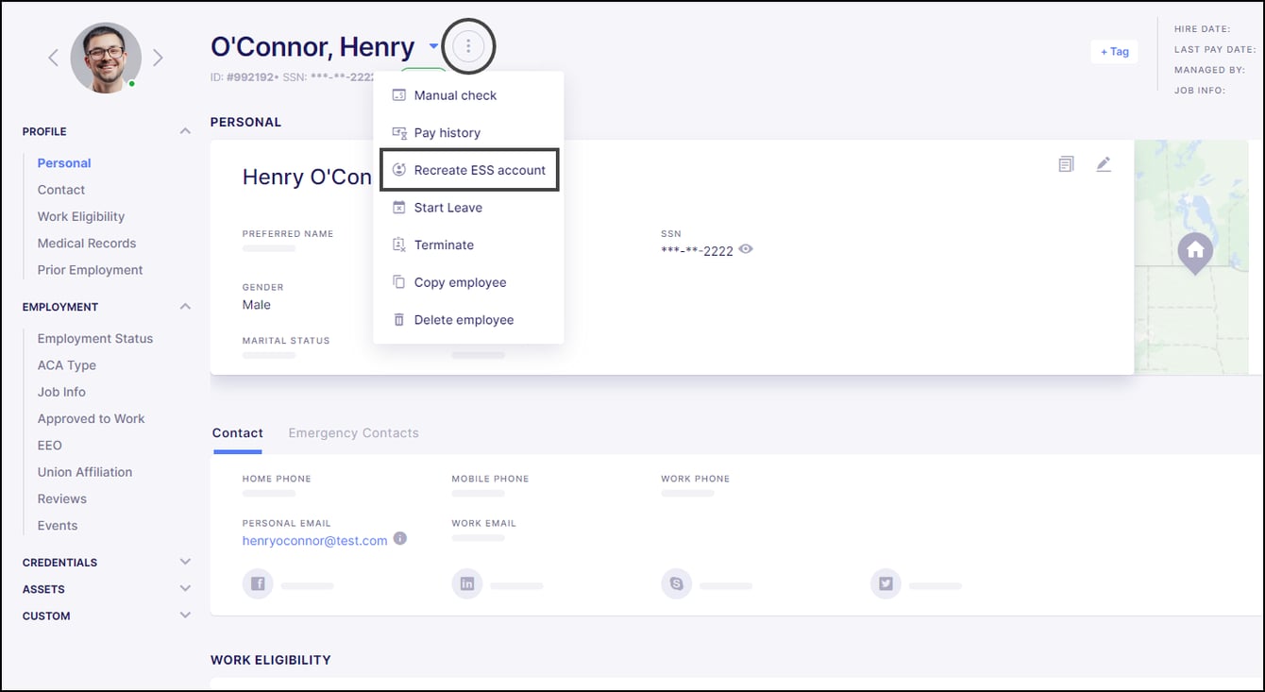Go to next employee using right arrow

(158, 59)
